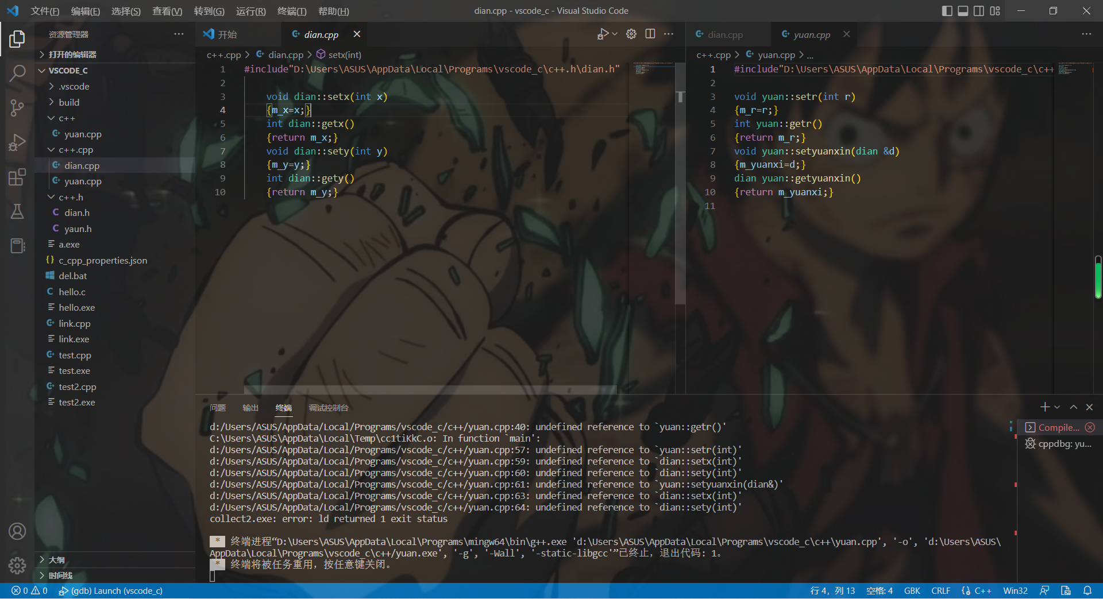Open notifications bell in the status bar
The image size is (1103, 599).
(1087, 590)
